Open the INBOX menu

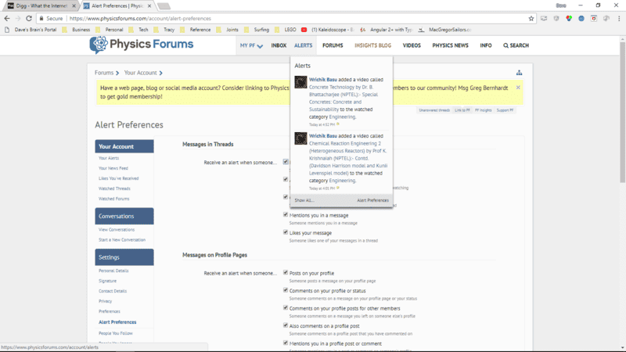coord(279,45)
